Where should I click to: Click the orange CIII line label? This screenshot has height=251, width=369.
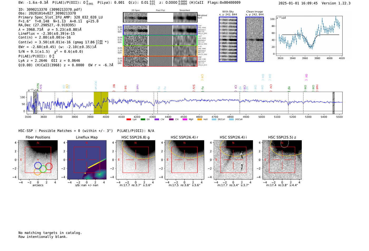coord(202,77)
